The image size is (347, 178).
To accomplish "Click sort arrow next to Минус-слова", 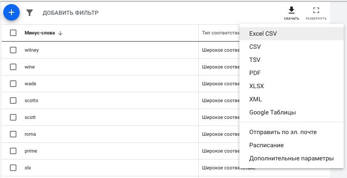I will (x=60, y=33).
